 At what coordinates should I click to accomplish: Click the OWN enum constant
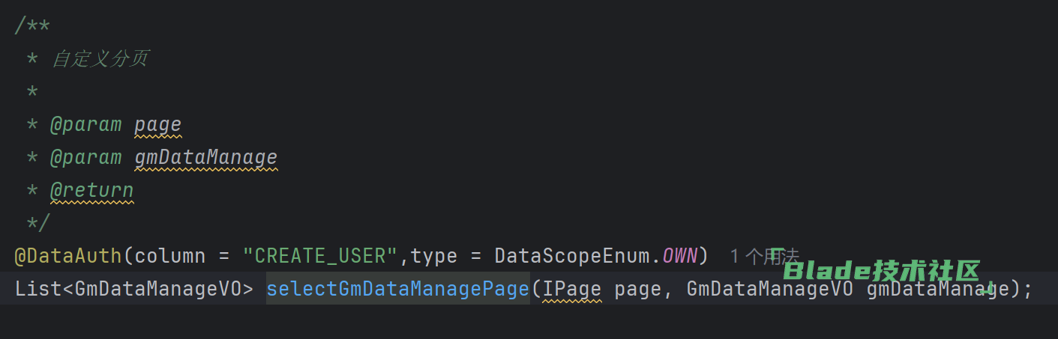click(680, 256)
